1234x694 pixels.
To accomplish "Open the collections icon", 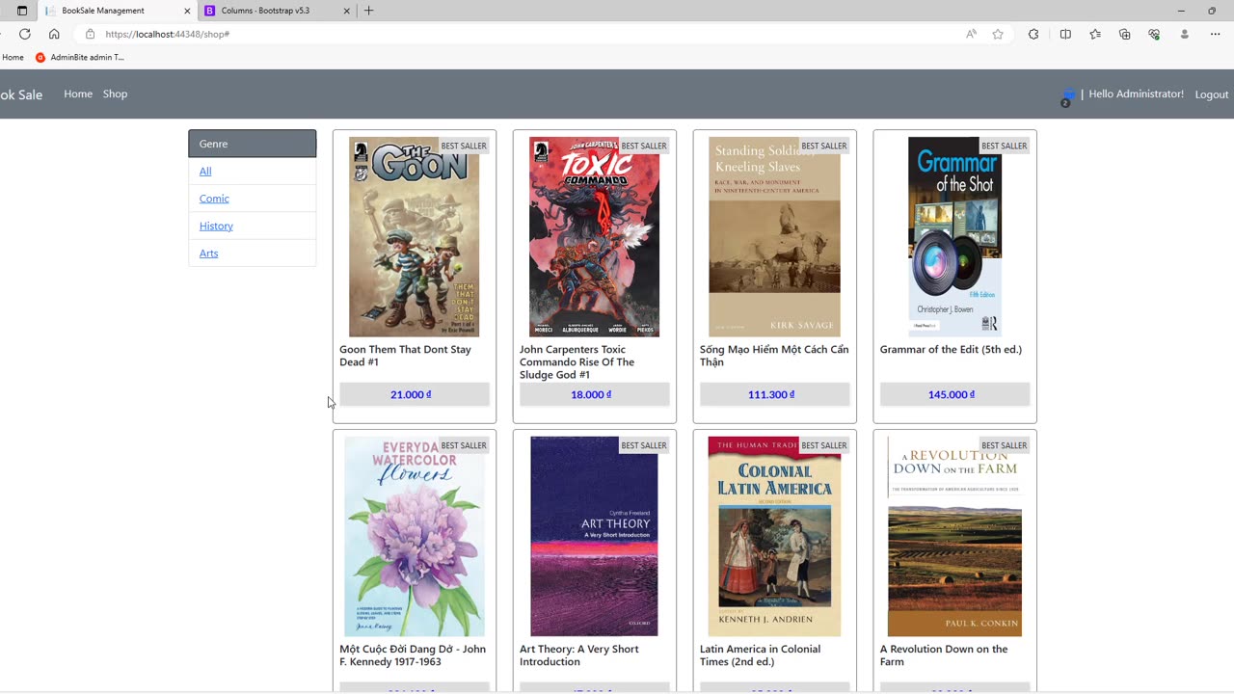I will (x=1124, y=34).
